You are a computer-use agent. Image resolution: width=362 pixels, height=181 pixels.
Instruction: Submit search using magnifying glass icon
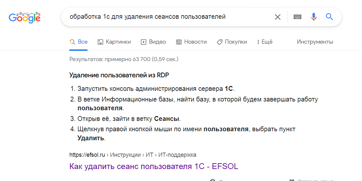[329, 17]
